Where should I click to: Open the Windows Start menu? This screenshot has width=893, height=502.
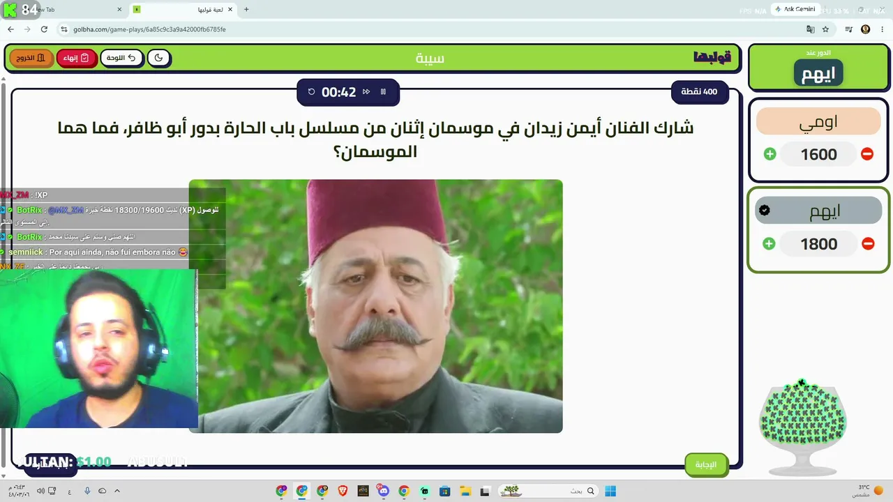(x=610, y=491)
